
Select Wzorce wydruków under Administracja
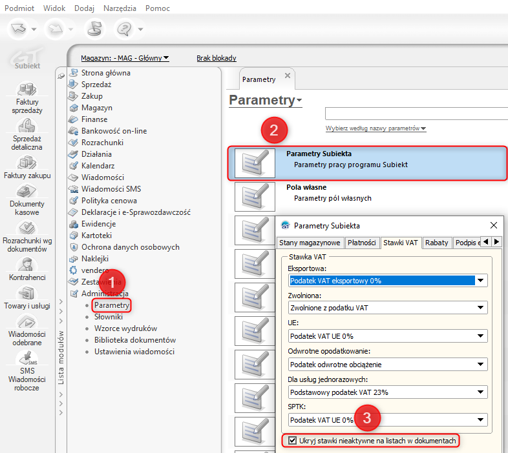pos(125,328)
